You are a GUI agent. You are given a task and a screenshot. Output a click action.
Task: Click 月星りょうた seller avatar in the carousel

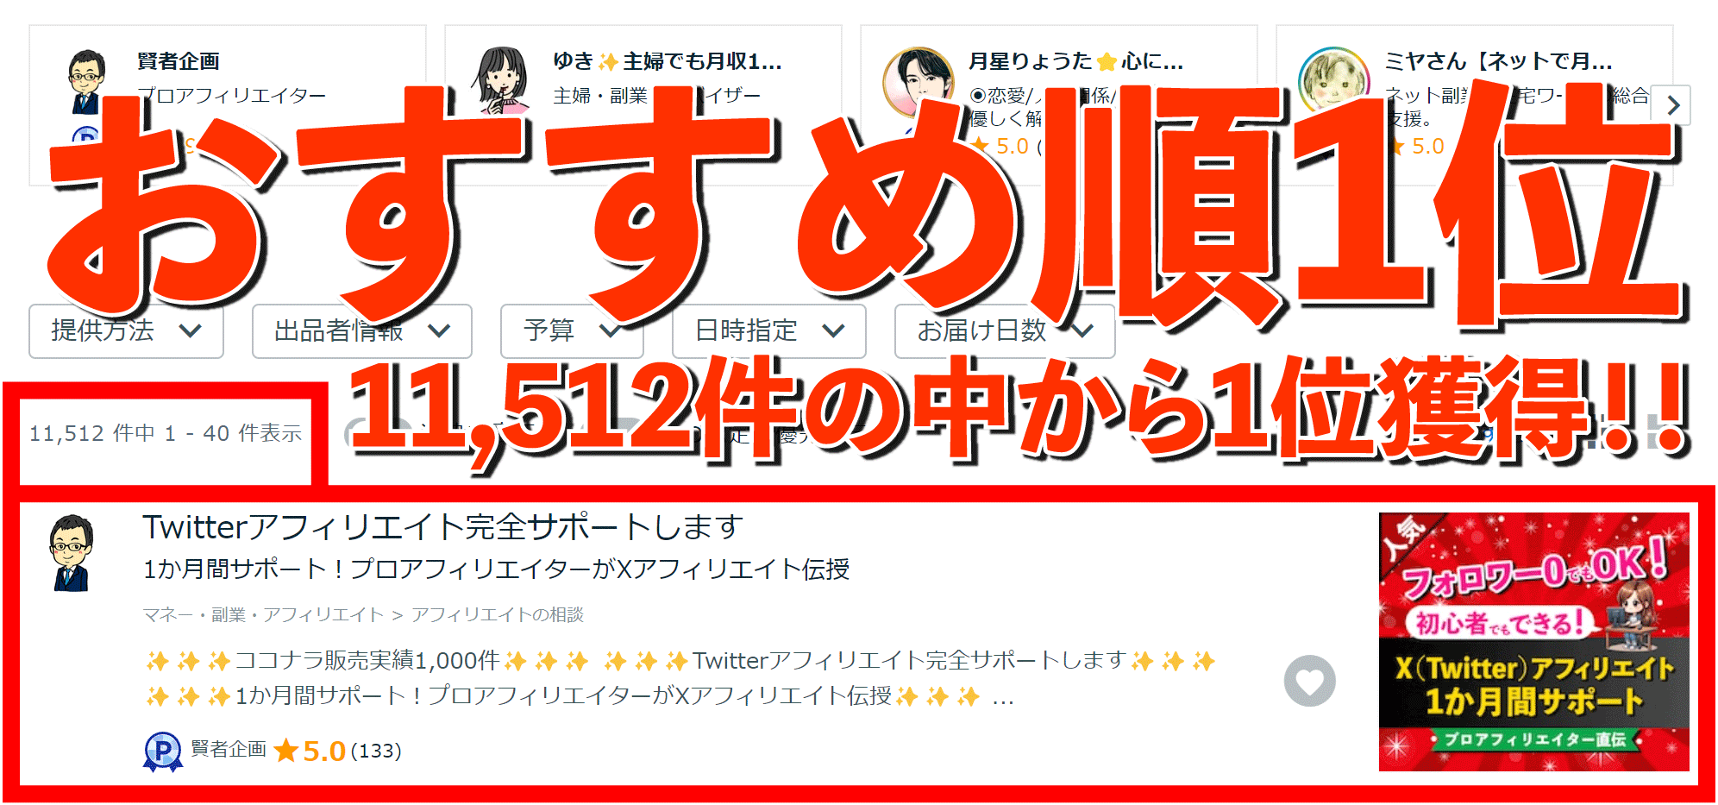(x=919, y=82)
